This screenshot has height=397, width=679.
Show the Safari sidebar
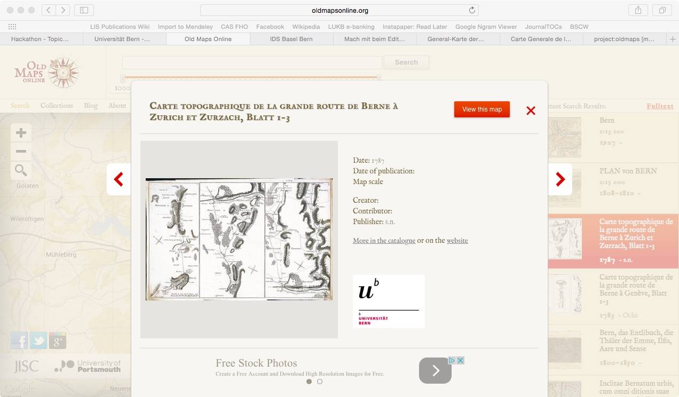coord(84,10)
